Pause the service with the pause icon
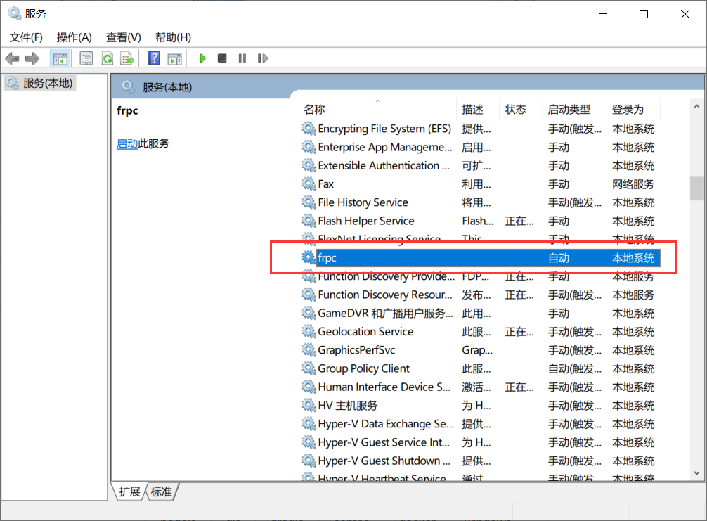707x521 pixels. click(242, 58)
